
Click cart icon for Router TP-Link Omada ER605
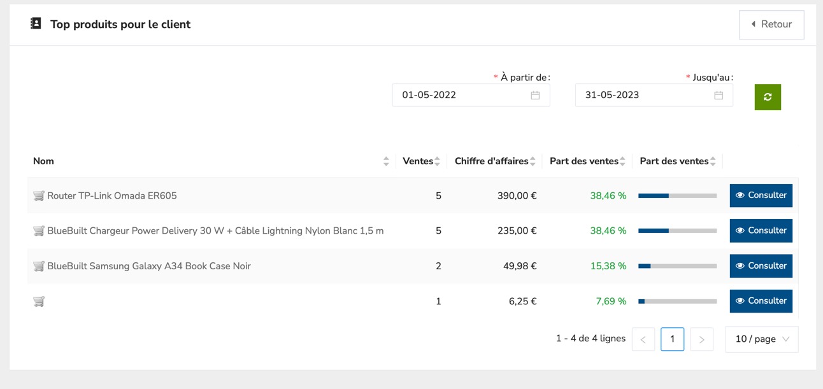(x=39, y=196)
